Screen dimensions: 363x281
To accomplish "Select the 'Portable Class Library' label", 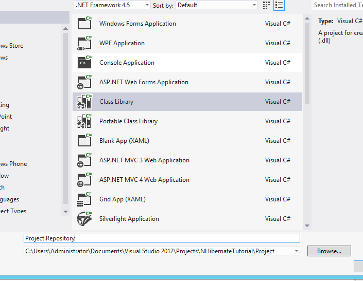I will [x=129, y=121].
